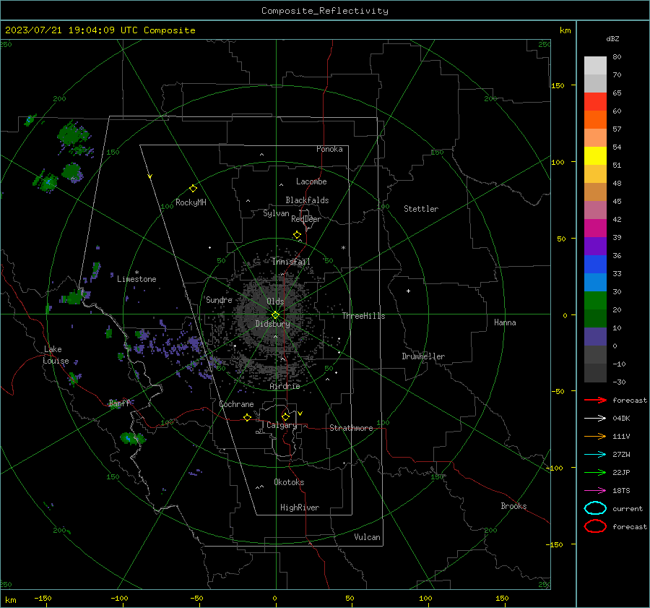Click the Brooks city label
This screenshot has height=608, width=650.
point(513,506)
